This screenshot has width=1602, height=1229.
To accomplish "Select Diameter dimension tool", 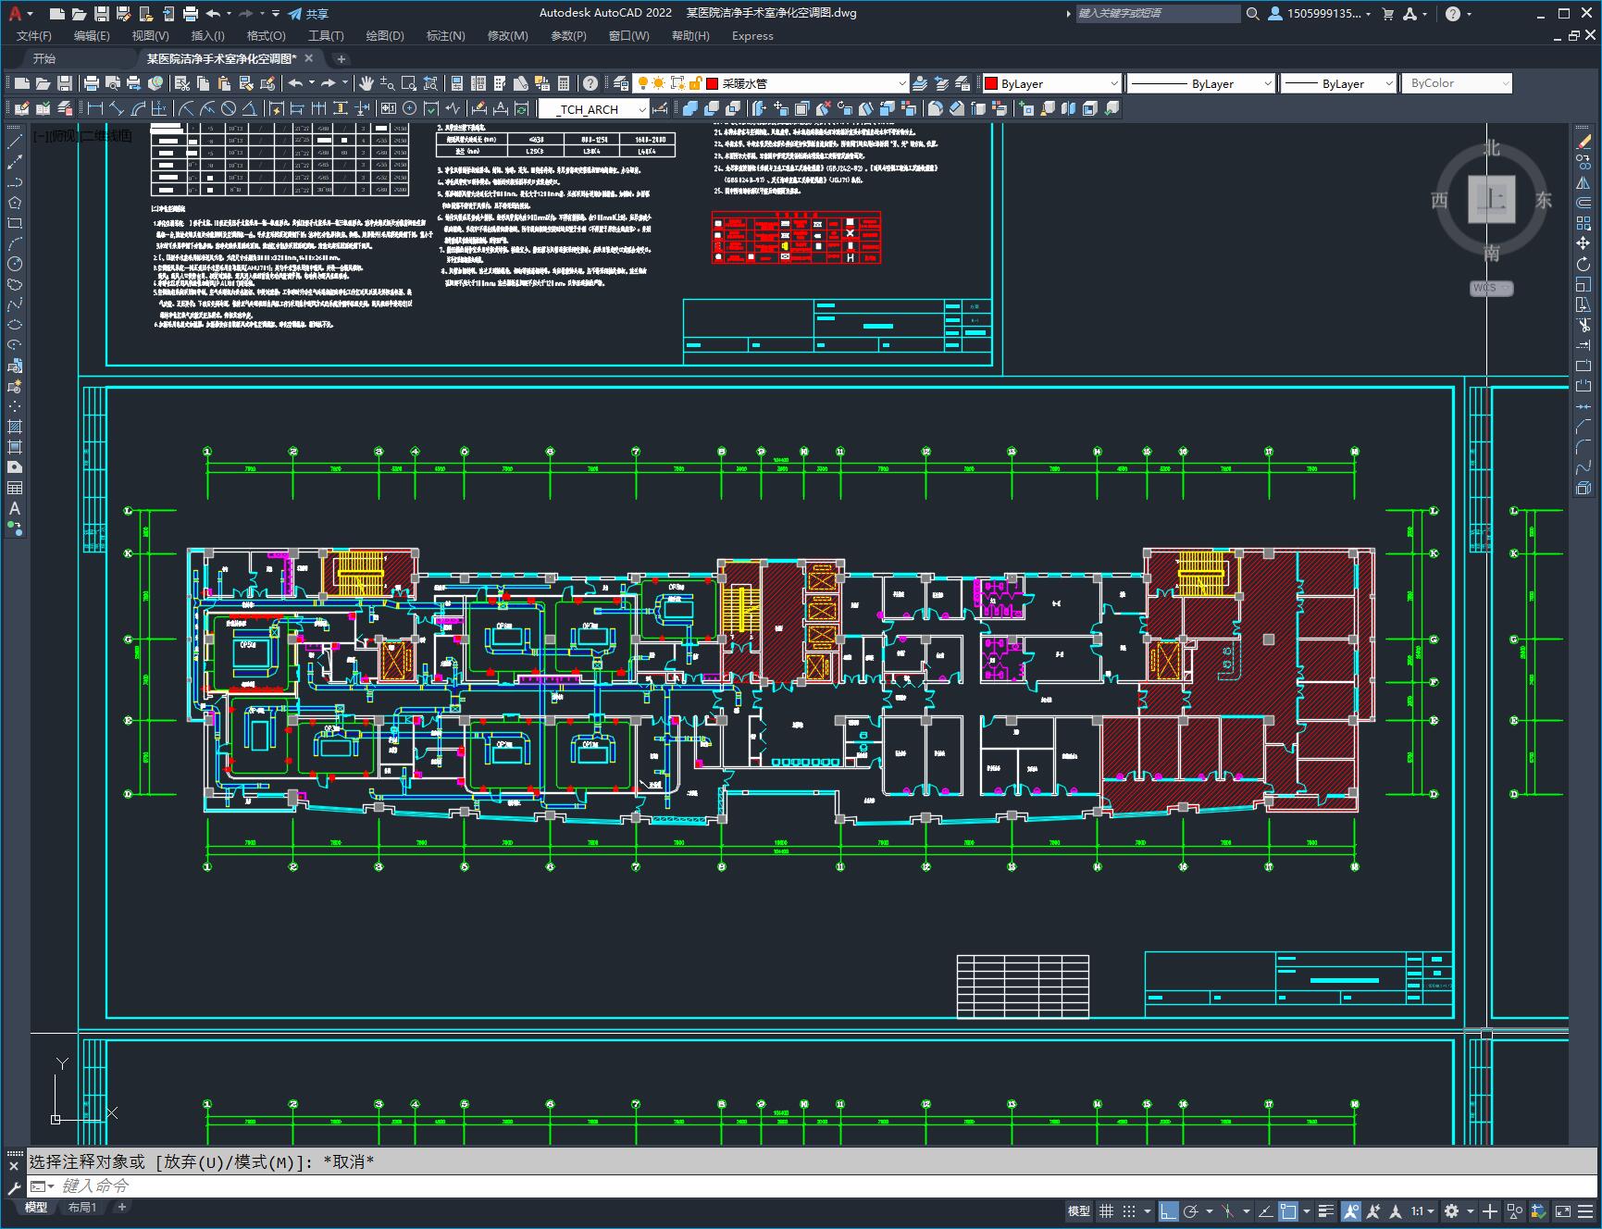I will pos(229,108).
